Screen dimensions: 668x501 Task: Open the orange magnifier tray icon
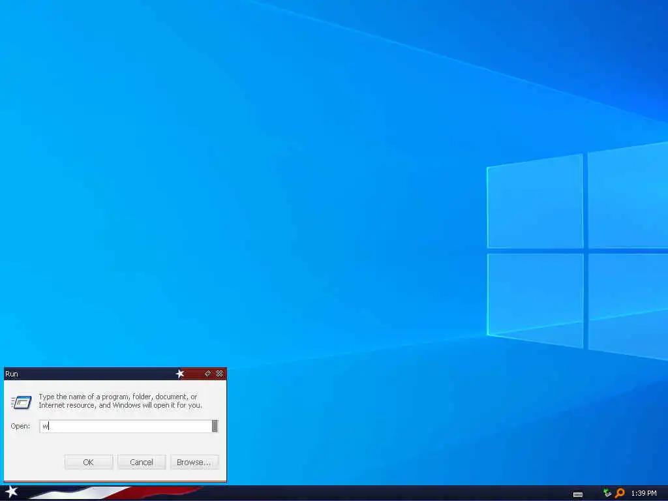(x=620, y=493)
